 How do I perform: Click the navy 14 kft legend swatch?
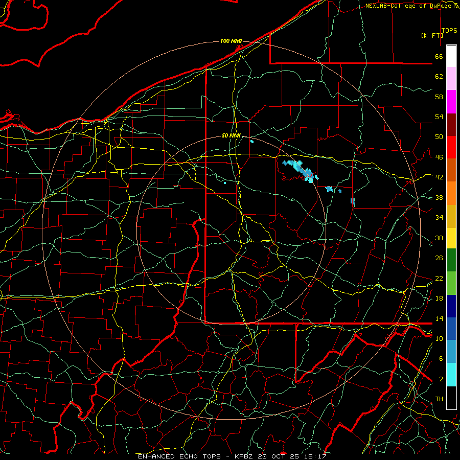pos(451,306)
